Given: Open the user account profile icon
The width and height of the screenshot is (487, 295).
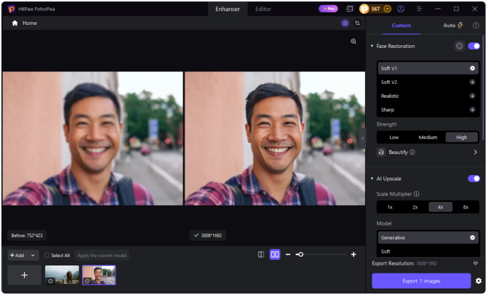Looking at the screenshot, I should [x=400, y=9].
